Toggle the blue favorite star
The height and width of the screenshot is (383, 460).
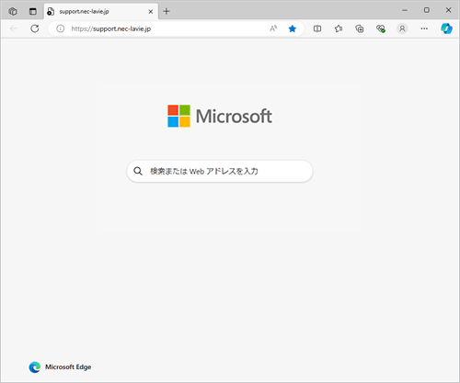click(293, 28)
